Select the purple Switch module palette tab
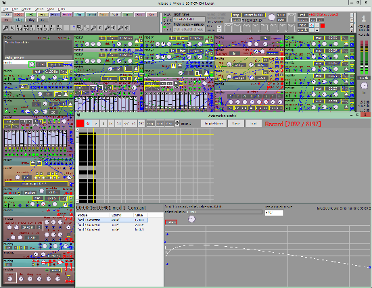This screenshot has width=372, height=288. tap(67, 15)
